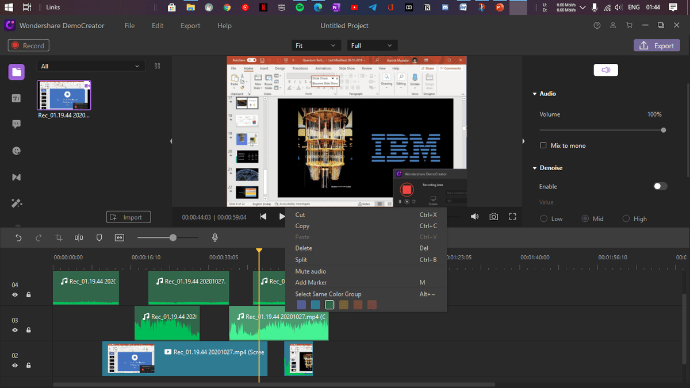Start a voiceover recording with the microphone icon

(214, 237)
